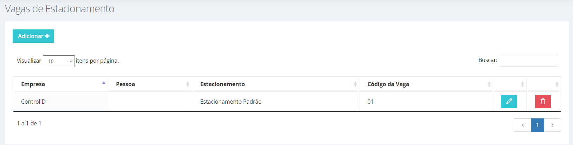The height and width of the screenshot is (145, 573).
Task: Select page 1 in pagination
Action: pyautogui.click(x=538, y=125)
